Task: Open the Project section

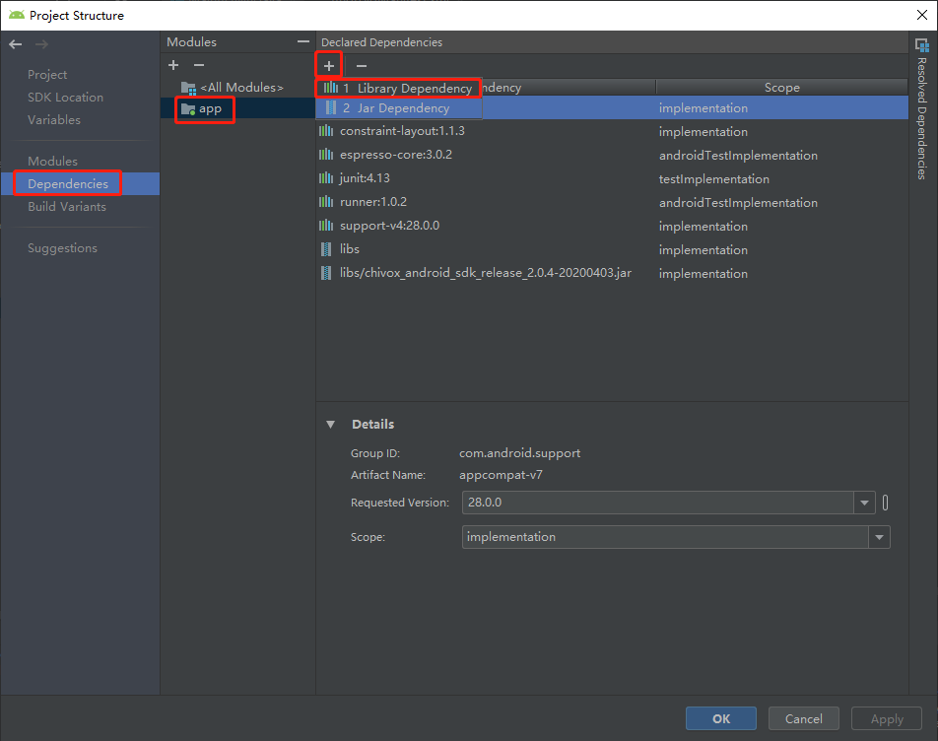Action: pyautogui.click(x=47, y=75)
